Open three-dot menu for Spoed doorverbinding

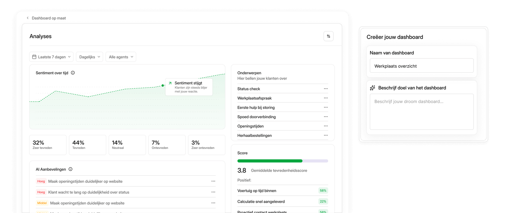325,117
